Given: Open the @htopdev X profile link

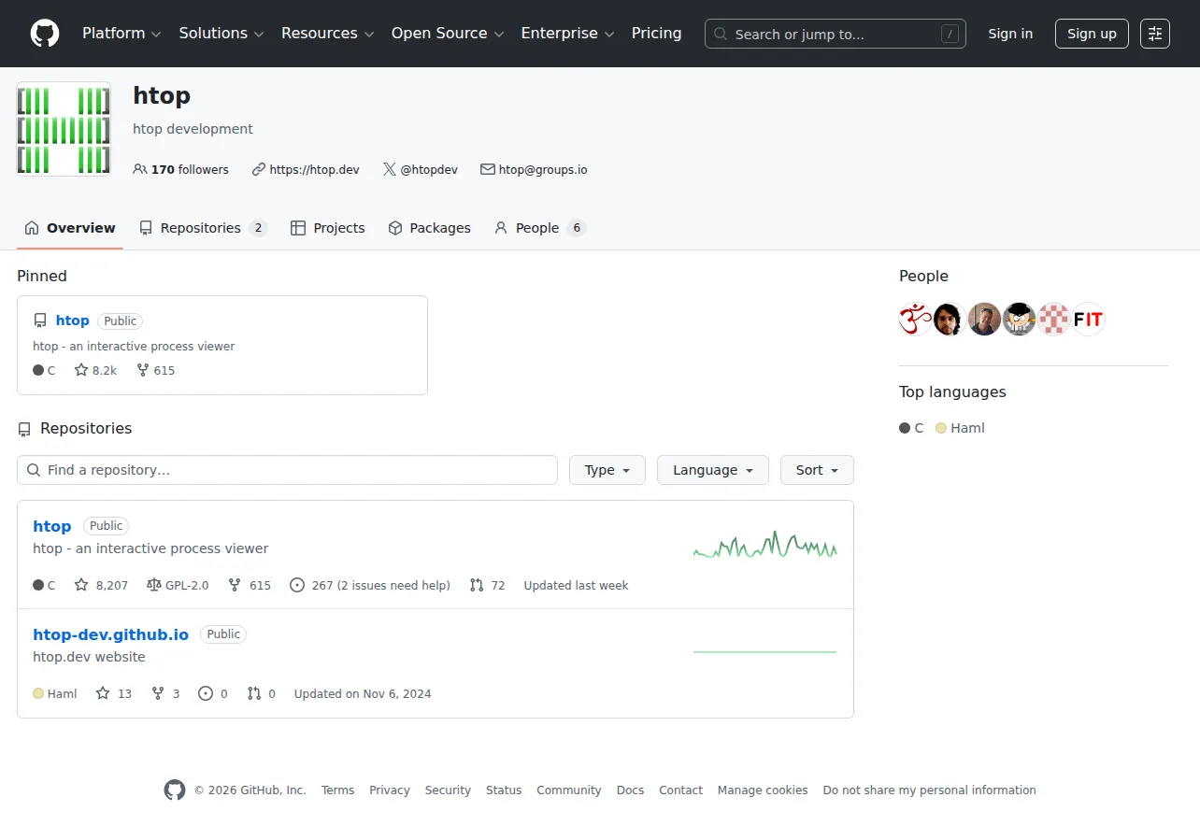Looking at the screenshot, I should pos(429,170).
